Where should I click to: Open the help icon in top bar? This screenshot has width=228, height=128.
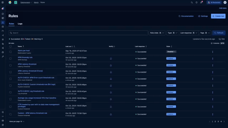tap(196, 2)
